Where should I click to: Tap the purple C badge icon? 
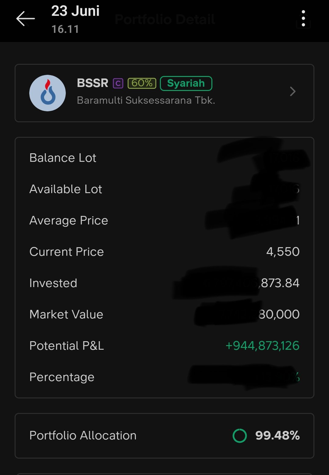tap(118, 83)
